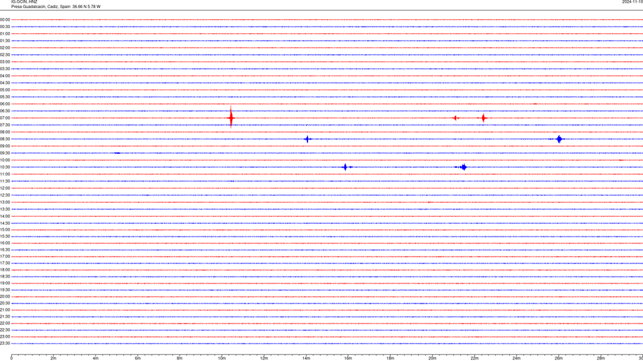Click the 19:30 time label

coord(5,289)
